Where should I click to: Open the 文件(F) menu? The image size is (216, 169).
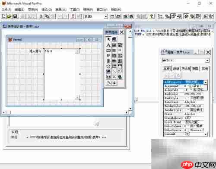(x=6, y=10)
